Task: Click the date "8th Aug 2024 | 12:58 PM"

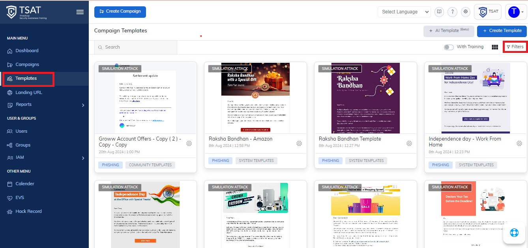Action: [x=229, y=146]
